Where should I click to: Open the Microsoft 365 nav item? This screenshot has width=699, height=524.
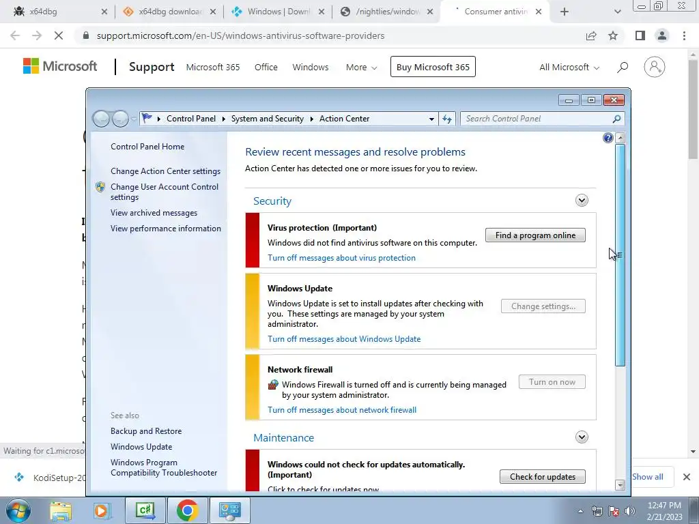point(213,68)
